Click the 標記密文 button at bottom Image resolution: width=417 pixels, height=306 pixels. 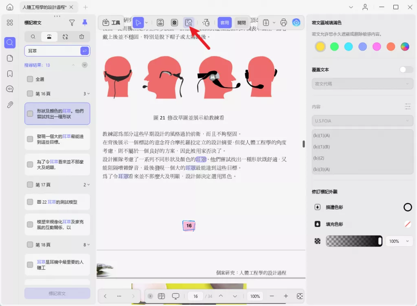pos(57,293)
